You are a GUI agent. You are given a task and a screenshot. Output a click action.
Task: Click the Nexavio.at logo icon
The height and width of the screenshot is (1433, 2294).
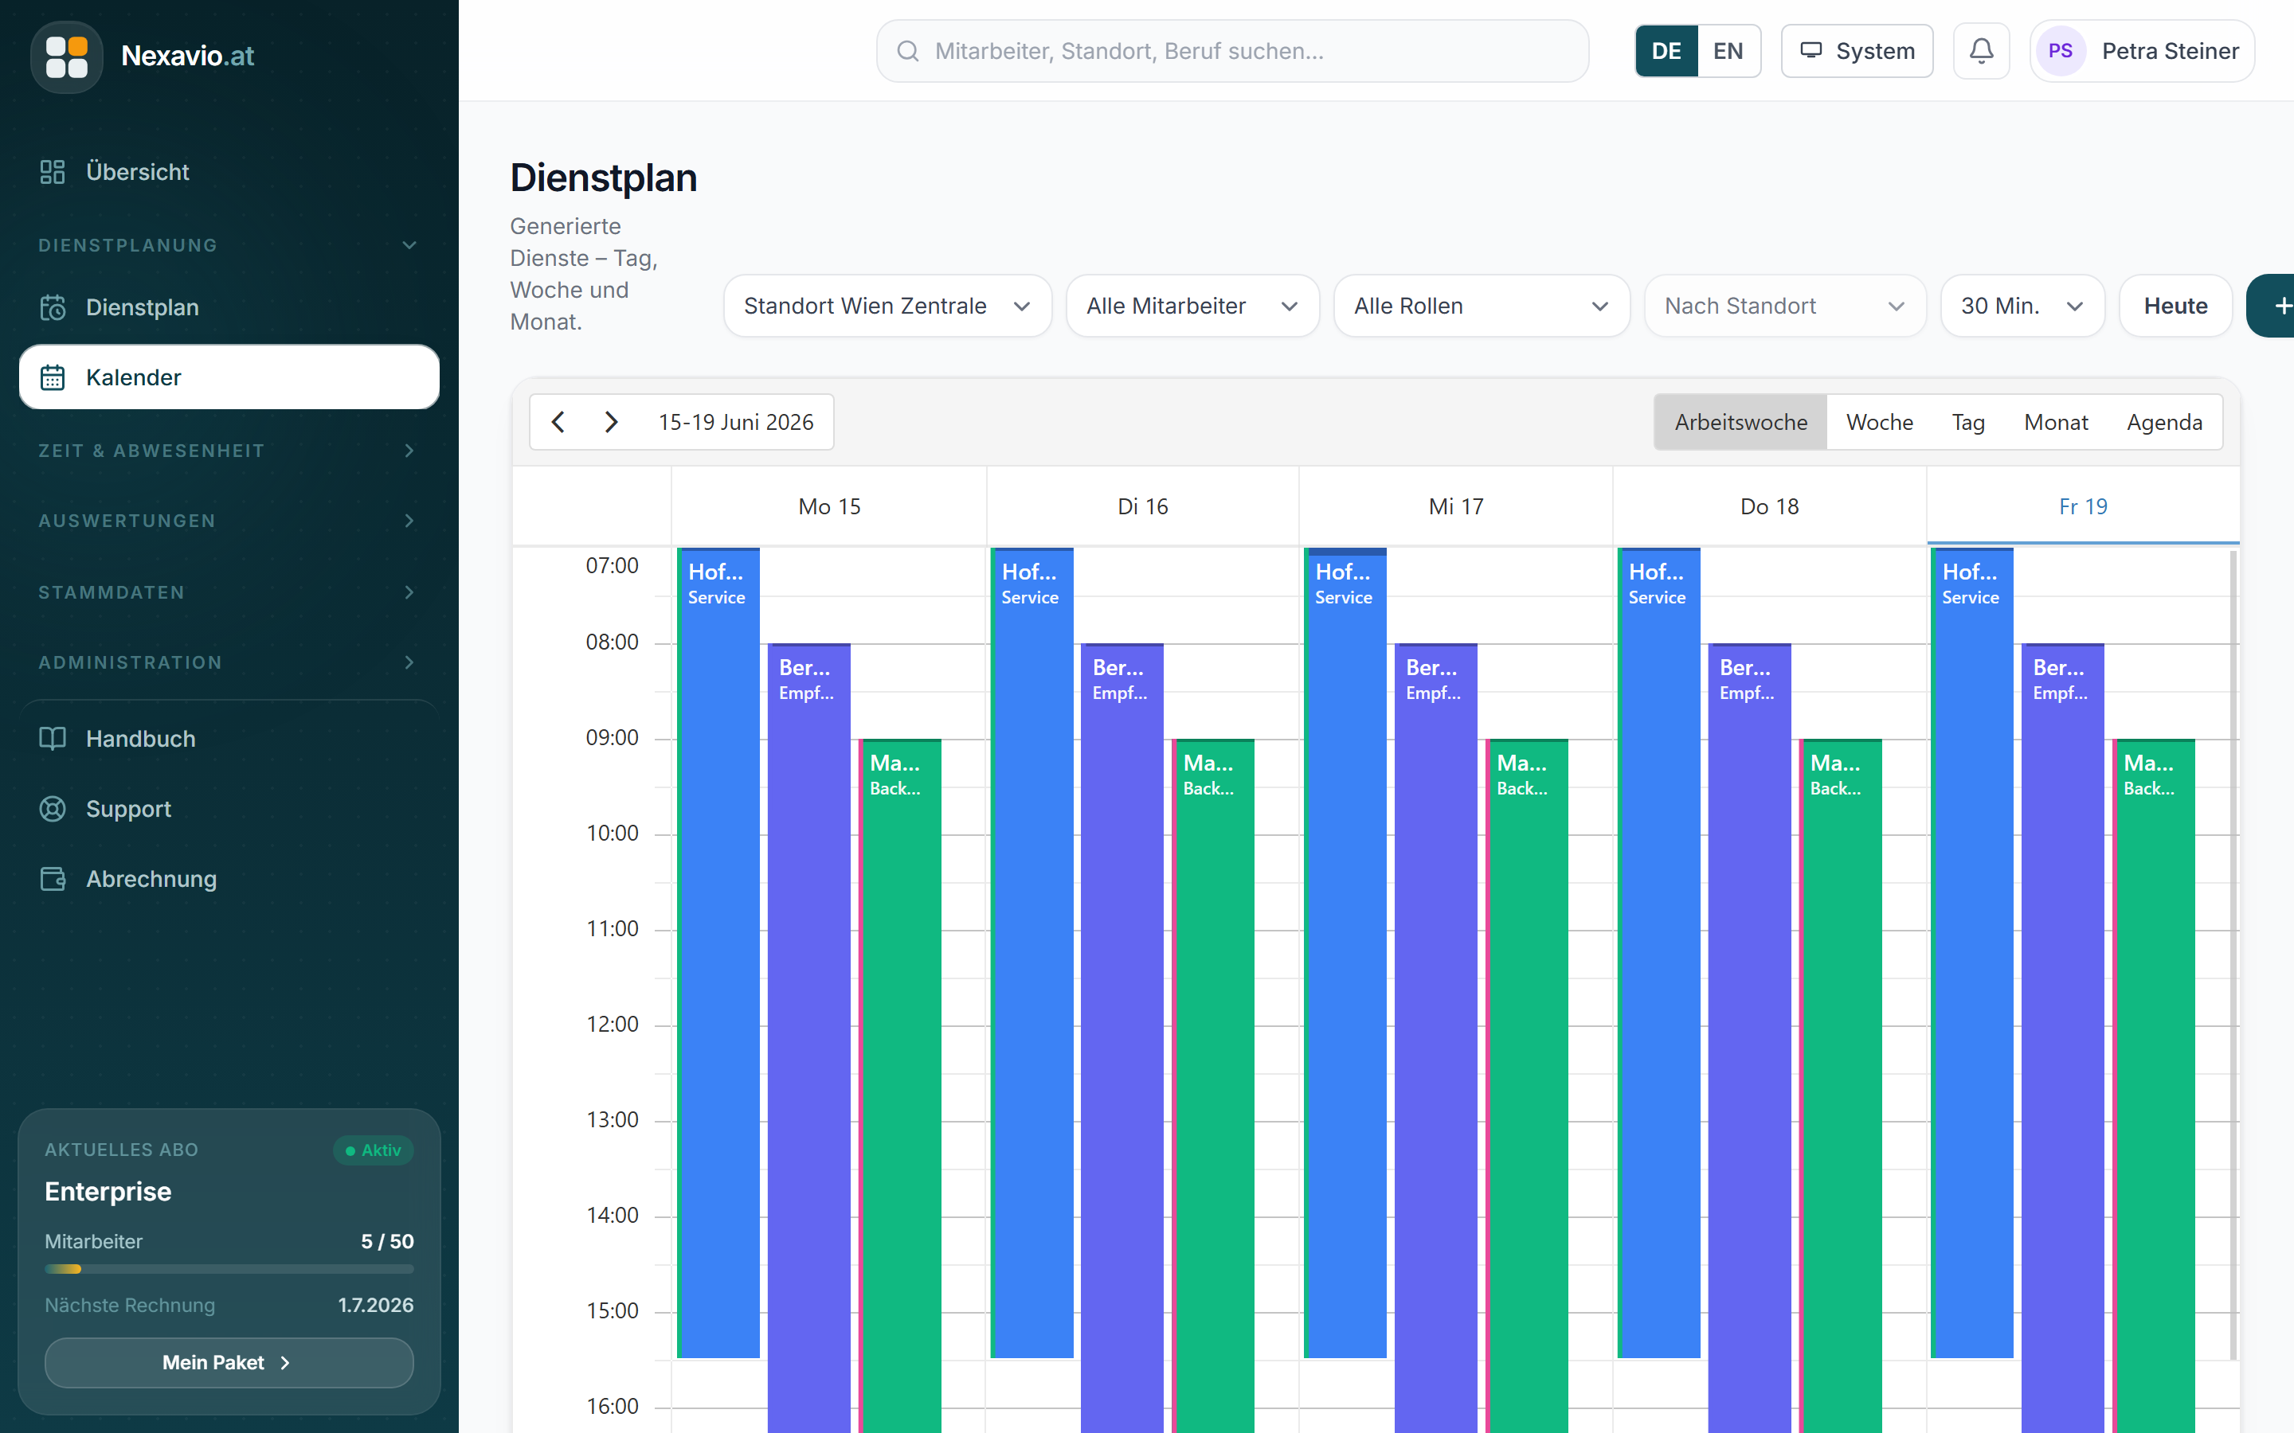coord(66,57)
